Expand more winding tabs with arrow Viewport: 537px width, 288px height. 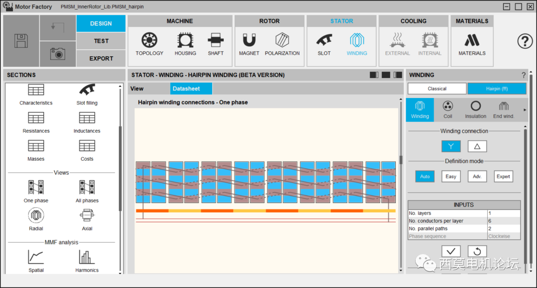tap(525, 110)
